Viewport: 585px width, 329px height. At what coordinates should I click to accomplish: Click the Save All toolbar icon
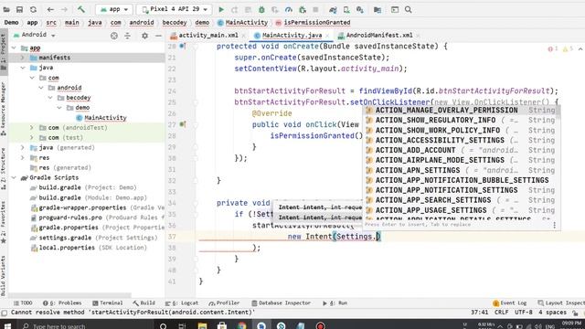pyautogui.click(x=19, y=10)
